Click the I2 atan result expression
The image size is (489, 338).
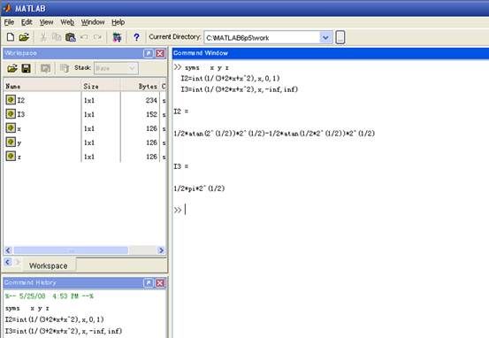coord(274,134)
